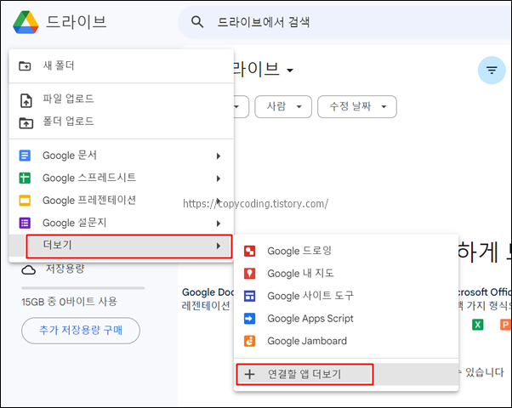Click the Google Drive logo
The height and width of the screenshot is (408, 512).
point(26,22)
